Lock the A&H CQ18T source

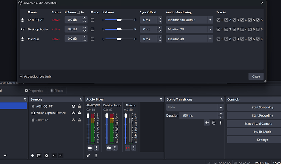79,106
